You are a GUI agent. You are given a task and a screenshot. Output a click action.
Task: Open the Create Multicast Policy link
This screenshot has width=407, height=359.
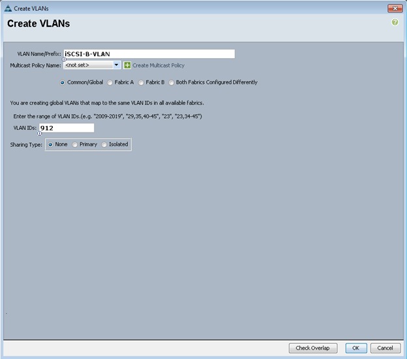click(158, 65)
